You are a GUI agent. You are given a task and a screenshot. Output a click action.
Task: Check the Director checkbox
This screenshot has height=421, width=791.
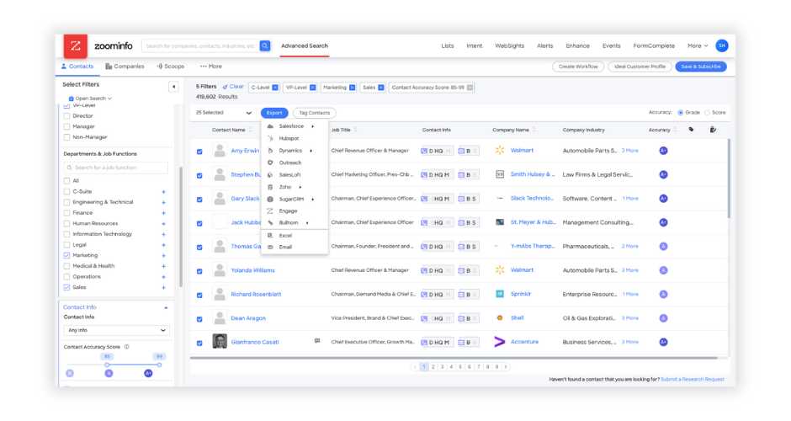[x=66, y=116]
